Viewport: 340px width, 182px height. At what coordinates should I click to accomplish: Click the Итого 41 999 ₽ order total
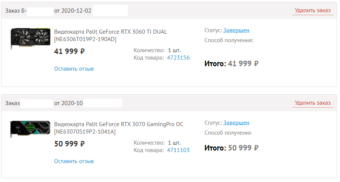pos(231,64)
